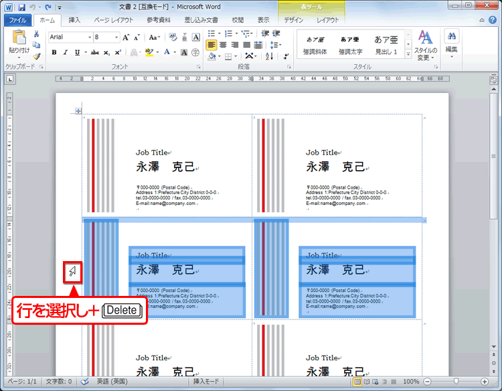
Task: Increase the paragraph indent
Action: pyautogui.click(x=276, y=33)
